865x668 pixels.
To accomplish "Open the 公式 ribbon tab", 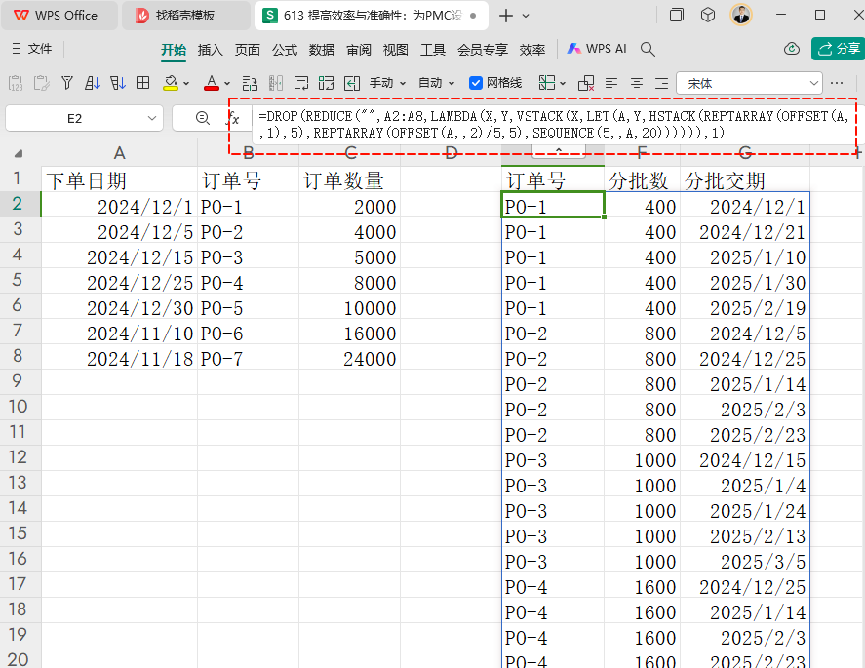I will pyautogui.click(x=285, y=50).
